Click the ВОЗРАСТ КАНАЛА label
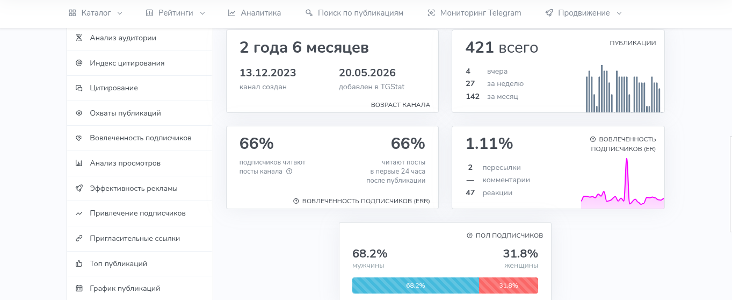Image resolution: width=732 pixels, height=300 pixels. coord(401,105)
